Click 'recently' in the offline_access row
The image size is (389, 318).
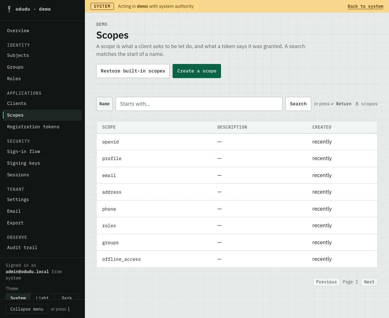click(322, 259)
